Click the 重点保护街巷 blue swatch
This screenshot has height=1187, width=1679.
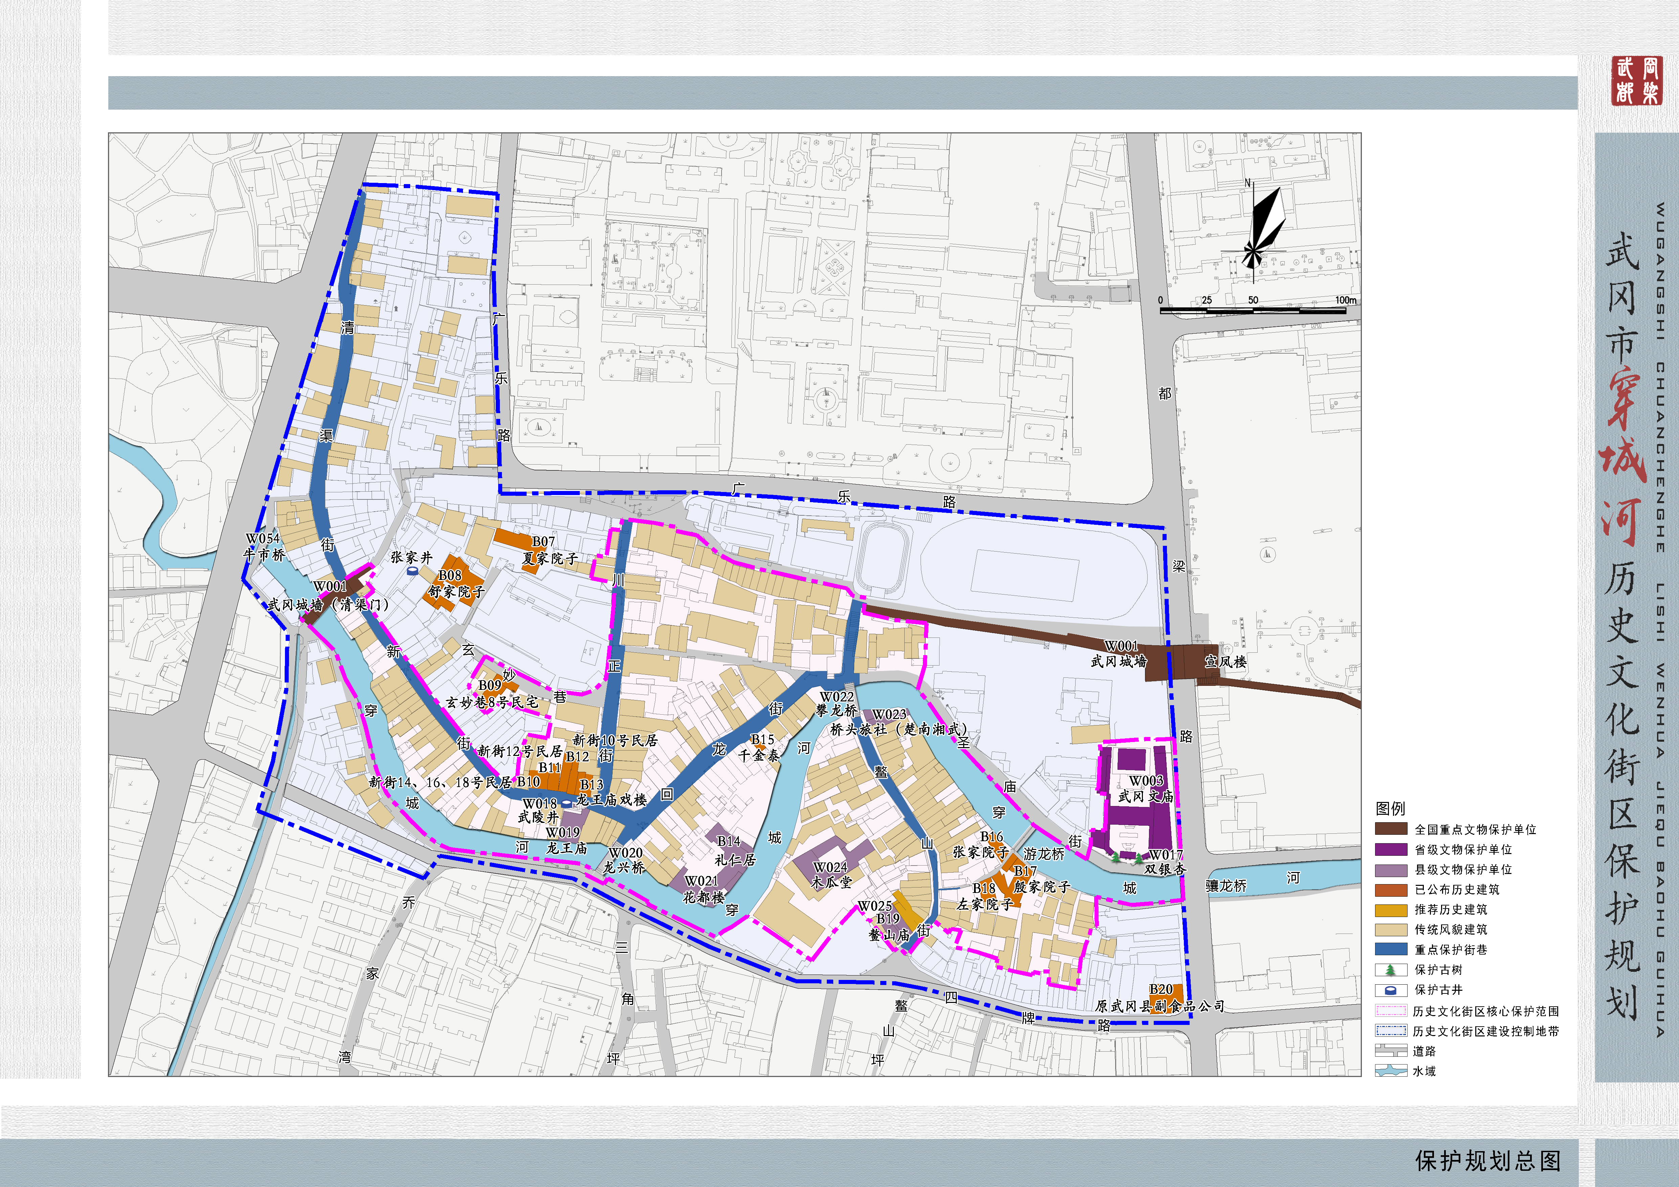pyautogui.click(x=1391, y=949)
